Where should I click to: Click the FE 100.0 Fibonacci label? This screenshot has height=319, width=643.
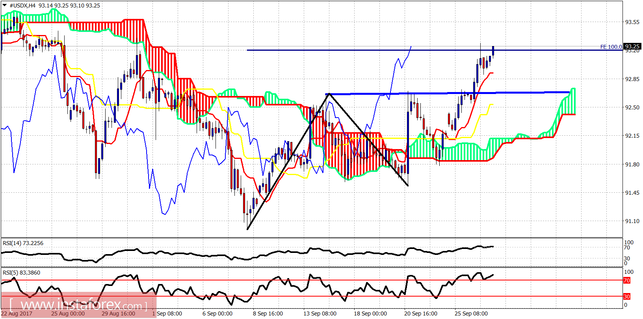[x=611, y=47]
